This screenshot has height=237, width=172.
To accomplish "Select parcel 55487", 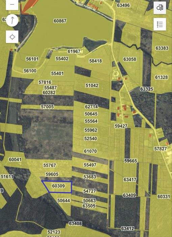I will click(x=50, y=88).
